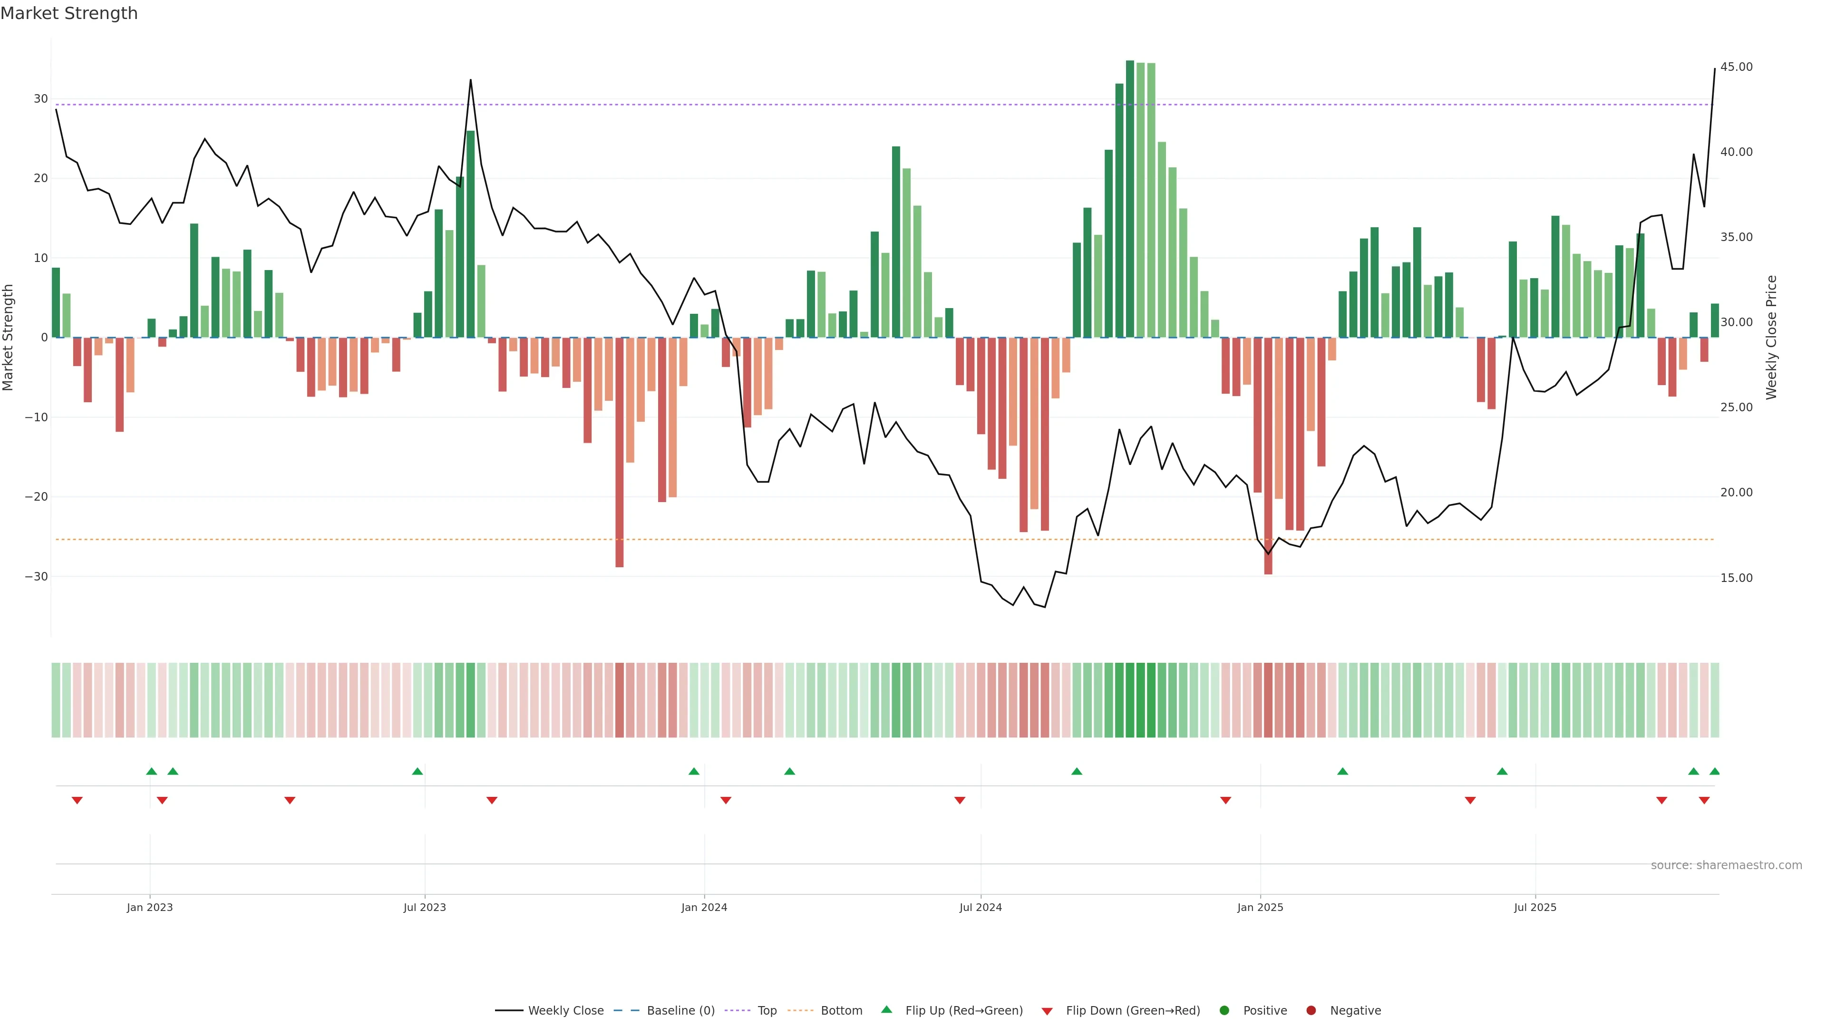
Task: Click the green Positive legend dot
Action: (1224, 1010)
